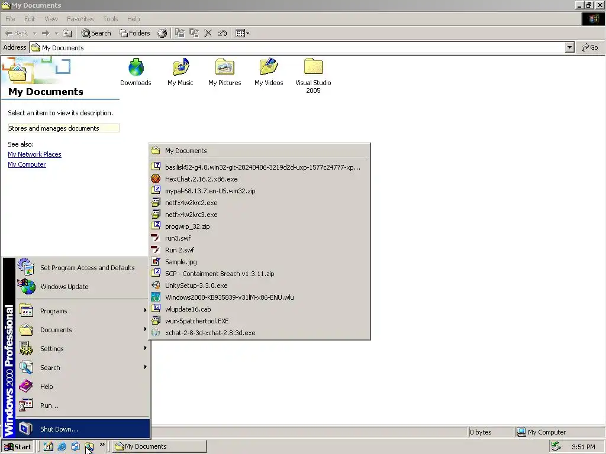Click the Back toolbar button
The height and width of the screenshot is (454, 606).
(16, 33)
